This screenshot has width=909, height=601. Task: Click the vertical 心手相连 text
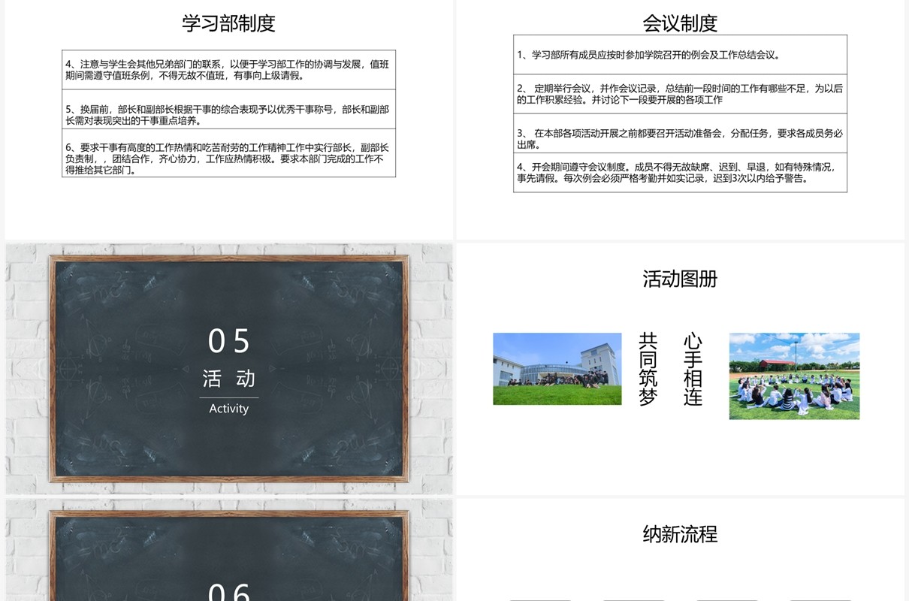(x=693, y=370)
